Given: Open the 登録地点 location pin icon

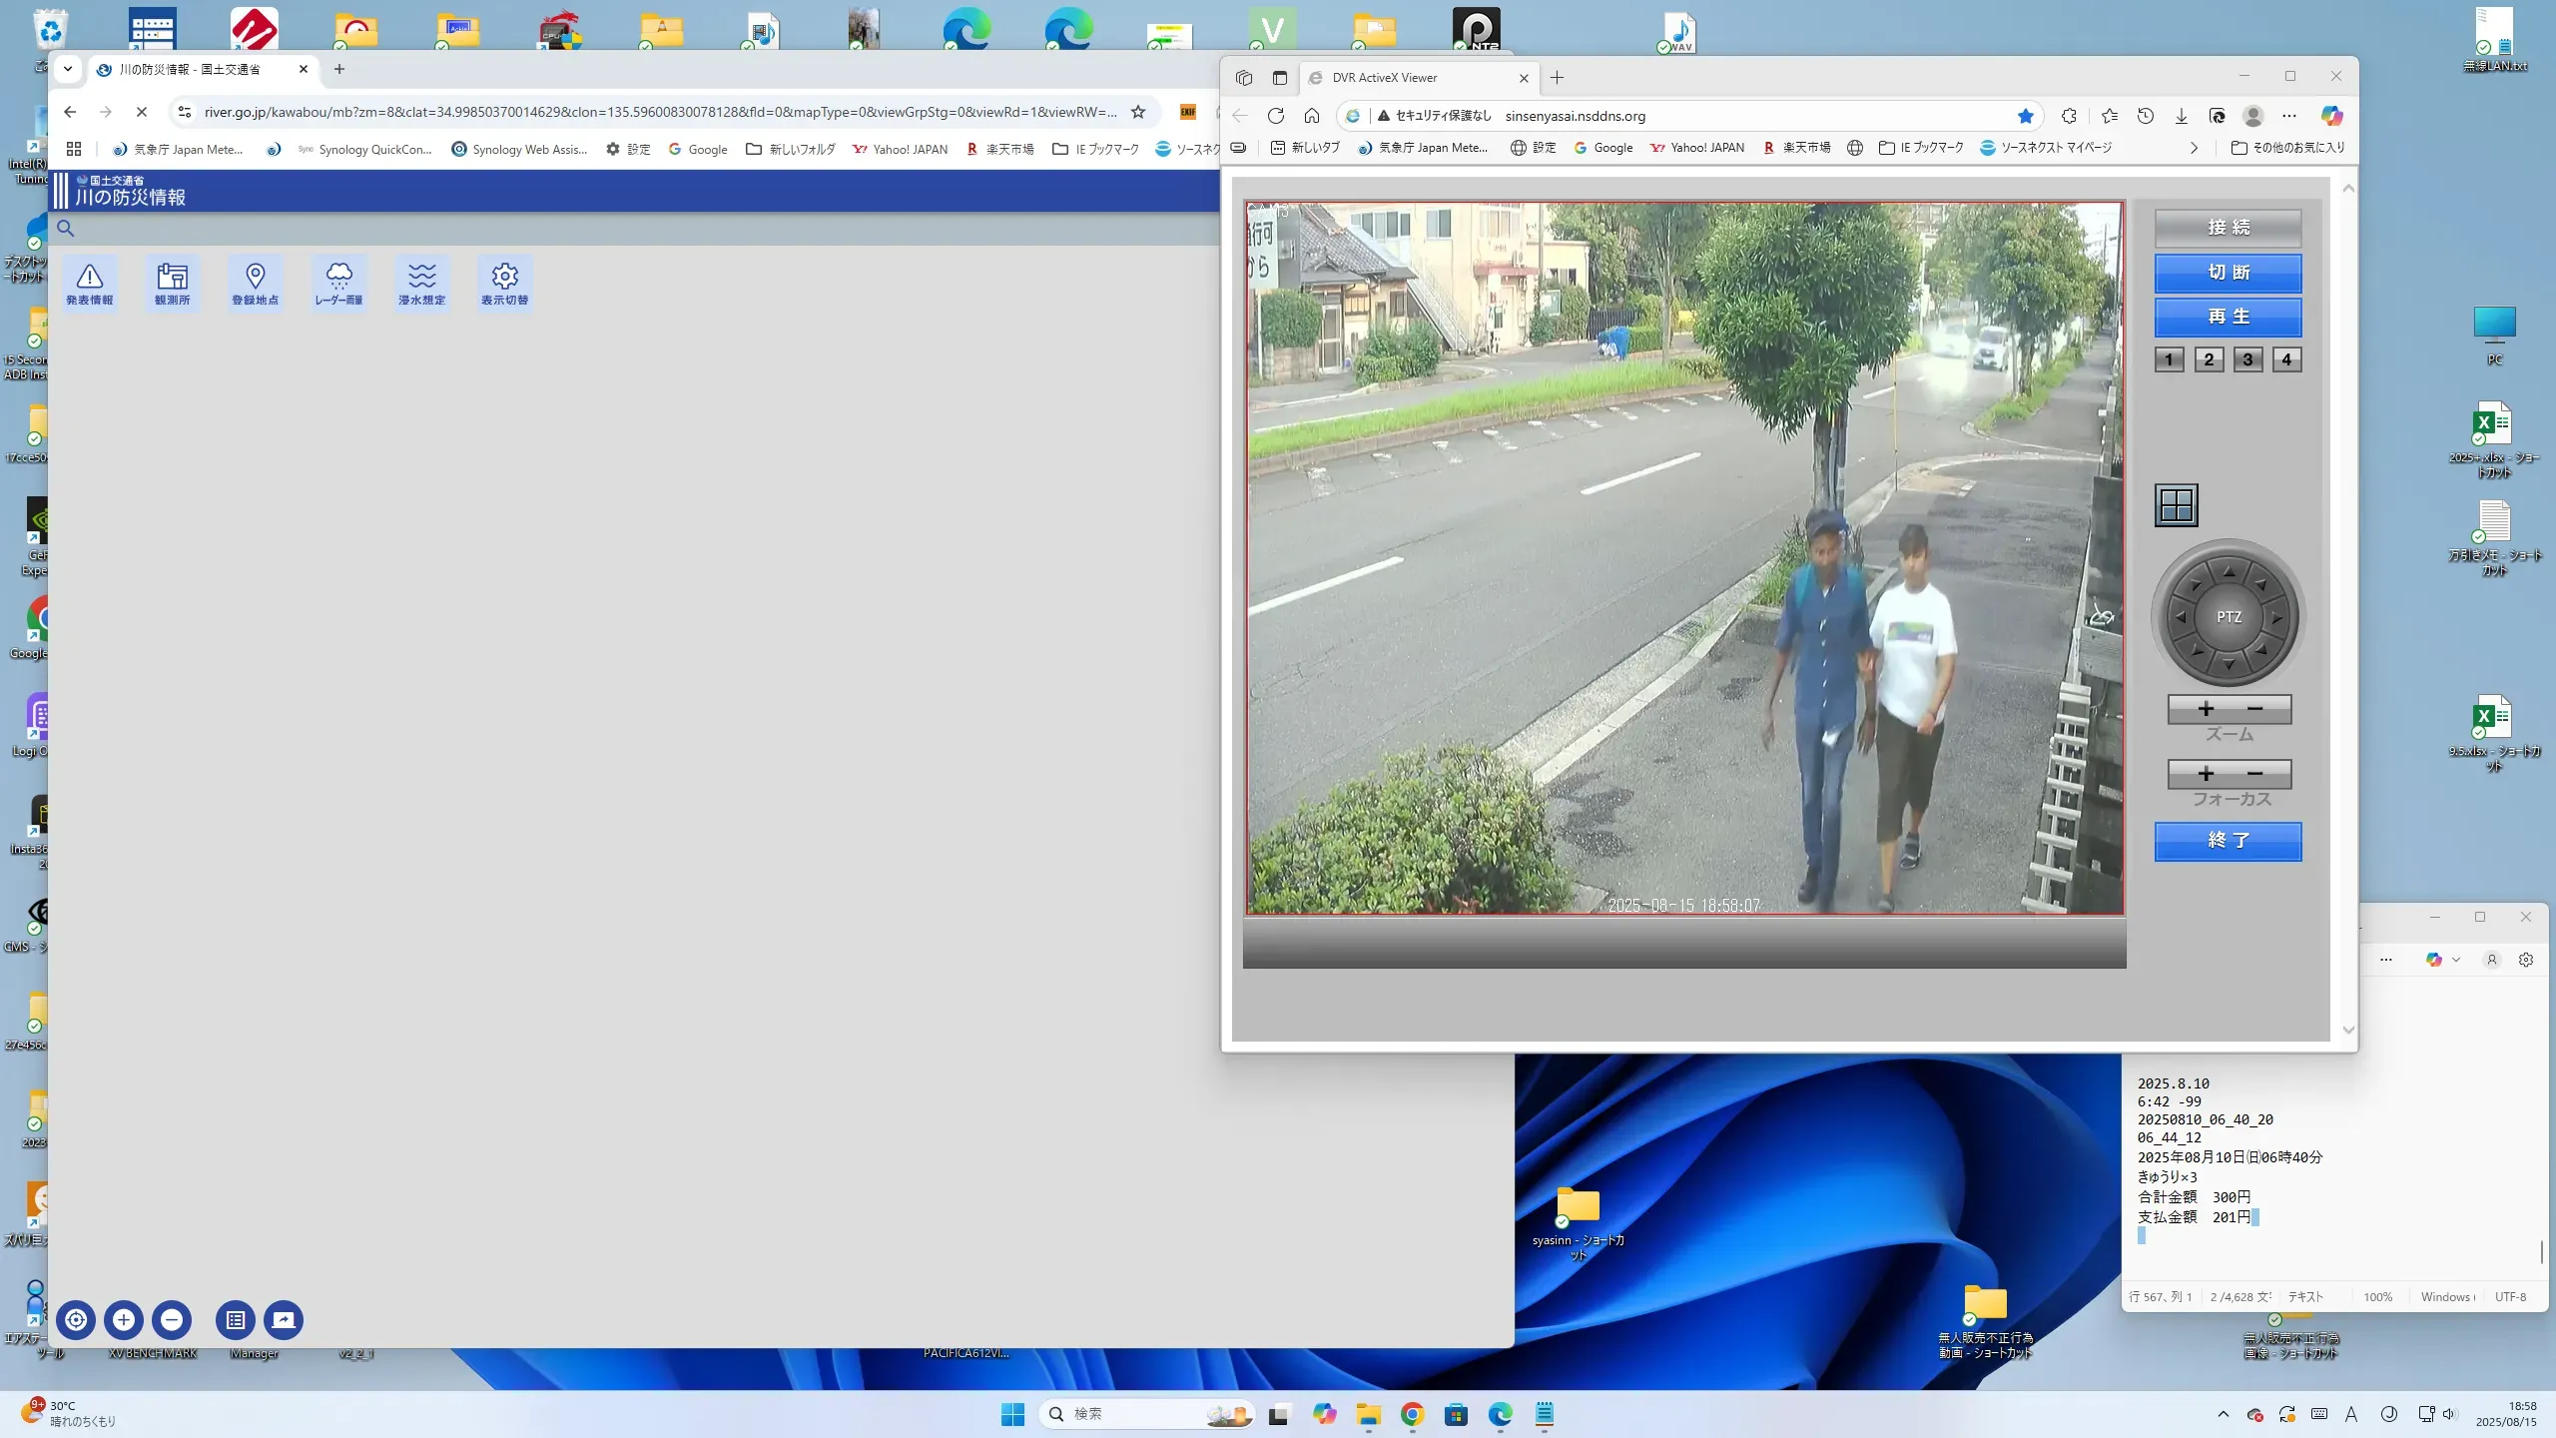Looking at the screenshot, I should [255, 284].
